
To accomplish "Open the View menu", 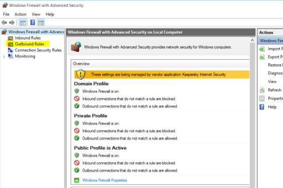I will (36, 14).
